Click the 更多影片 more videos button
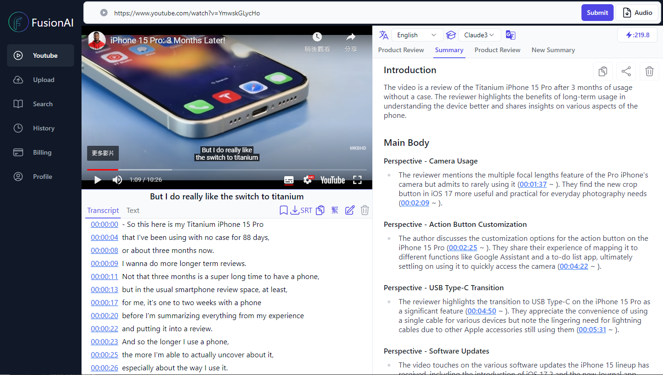This screenshot has width=663, height=375. point(103,153)
